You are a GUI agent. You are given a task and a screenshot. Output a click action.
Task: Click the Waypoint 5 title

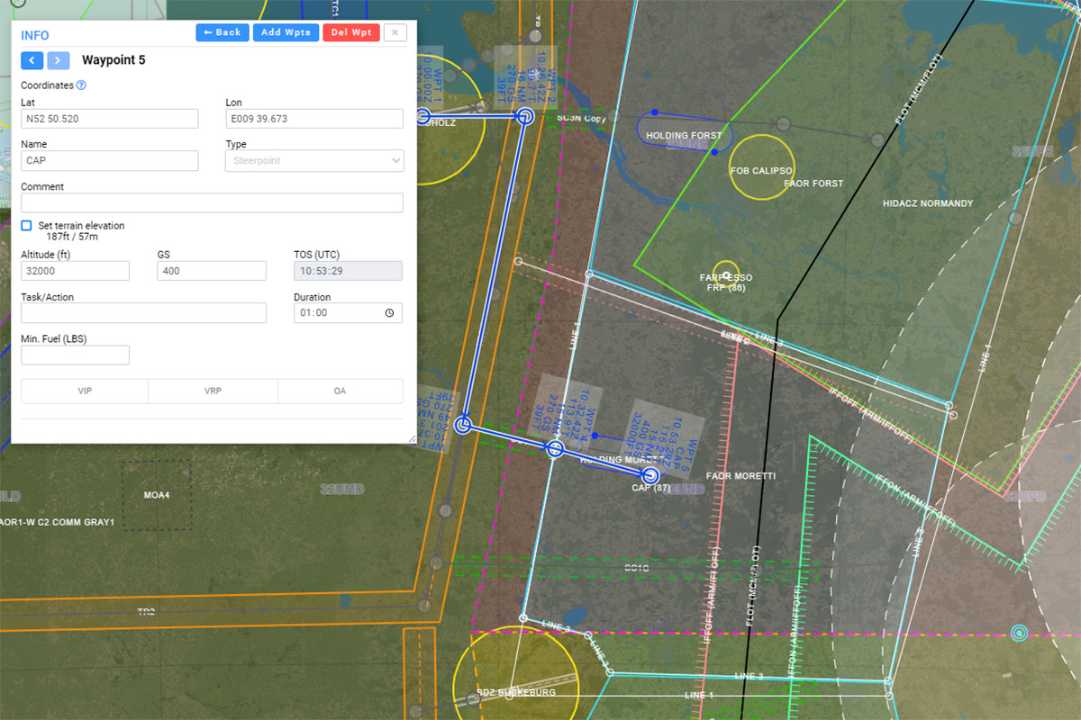(x=114, y=60)
